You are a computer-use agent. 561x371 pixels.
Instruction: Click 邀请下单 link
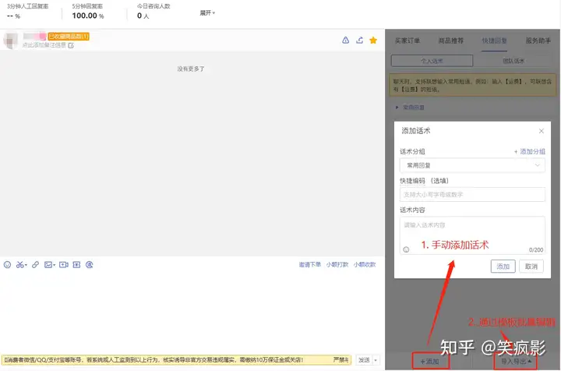click(310, 265)
